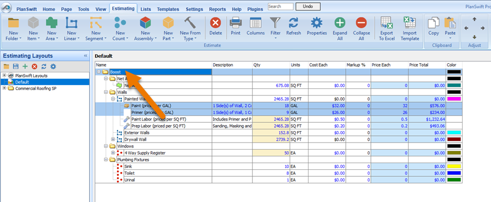The image size is (491, 202).
Task: Click the yellow color swatch for Sink
Action: tap(454, 167)
